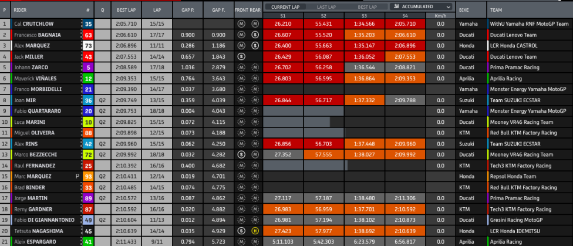573x246 pixels.
Task: Click Bagnaia's front tyre M icon
Action: [x=241, y=35]
